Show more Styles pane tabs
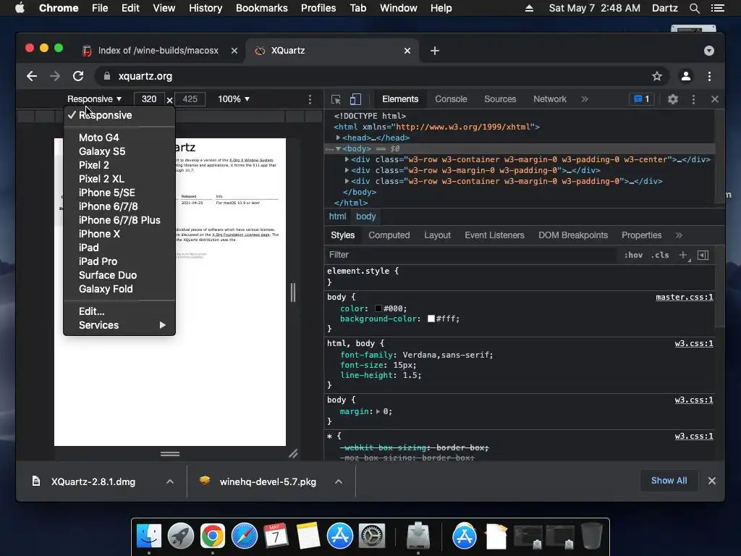 click(679, 235)
